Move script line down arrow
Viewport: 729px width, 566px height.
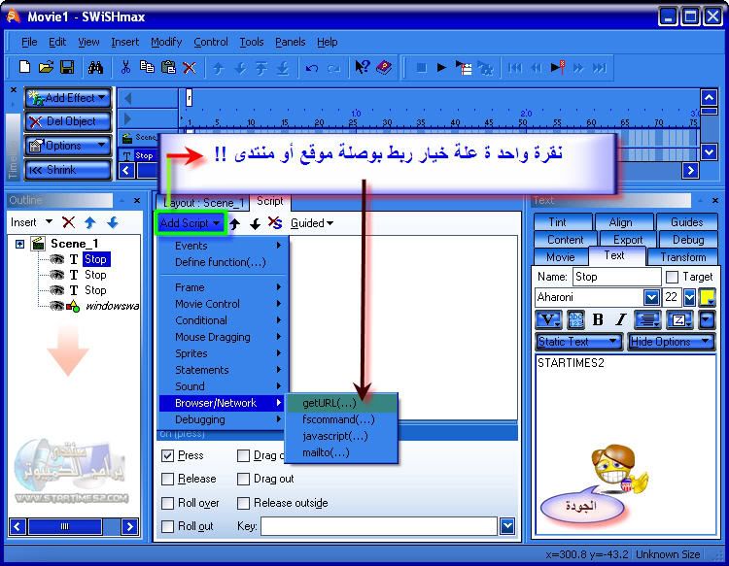point(255,224)
